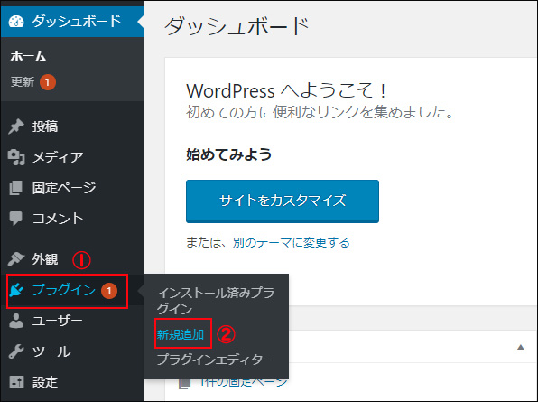Click the サイトをカスタマイズ button

pos(283,201)
